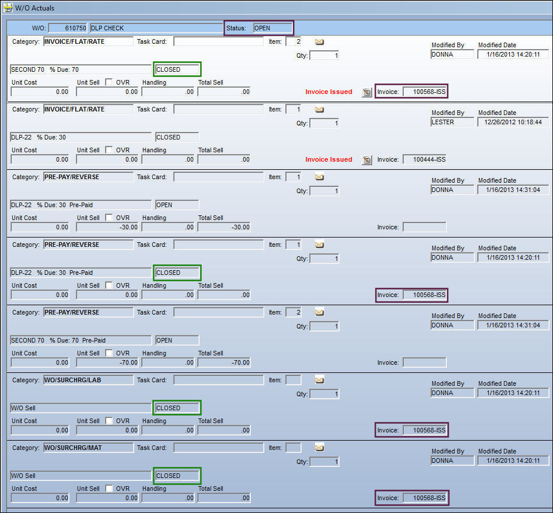Screen dimensions: 553x513
Task: Open envelope icon for the OPEN DLP-22 Pre-Paid record
Action: [319, 177]
